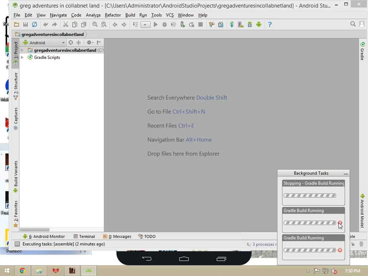
Task: Expand the gregadventuresincollabnetland tree node
Action: point(22,50)
